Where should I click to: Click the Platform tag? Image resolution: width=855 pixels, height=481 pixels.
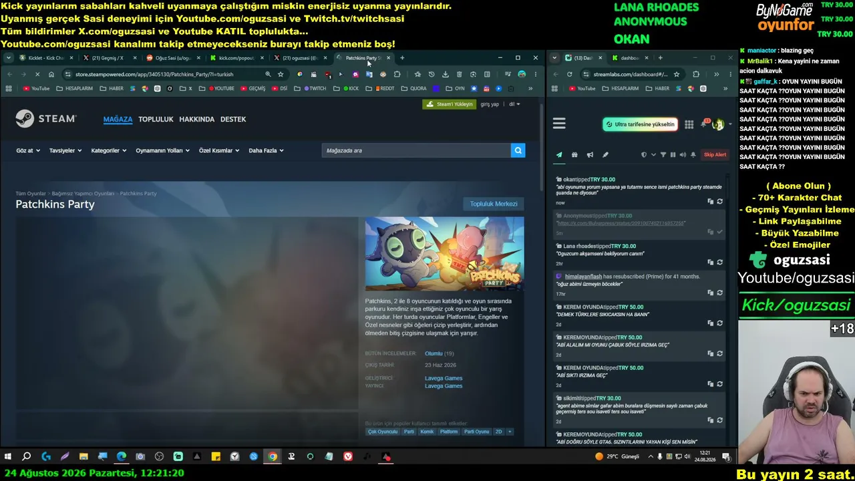(449, 432)
